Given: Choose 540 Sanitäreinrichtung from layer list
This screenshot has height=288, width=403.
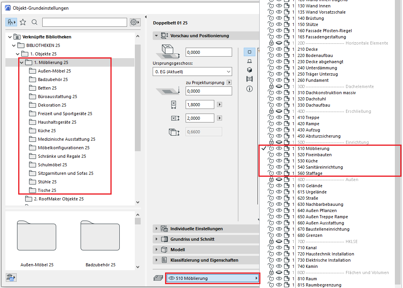Looking at the screenshot, I should (x=320, y=167).
